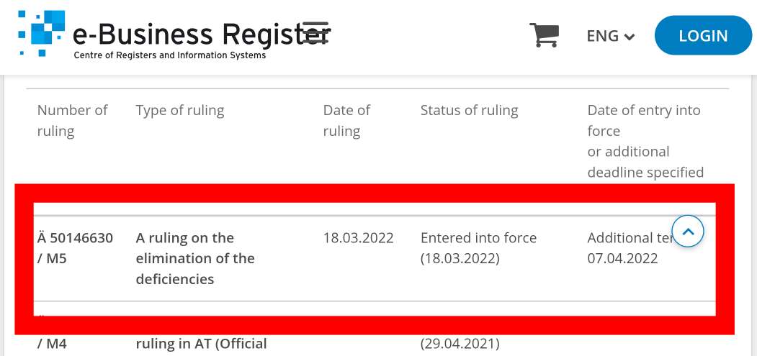Select the "Type of ruling" column header

click(180, 111)
